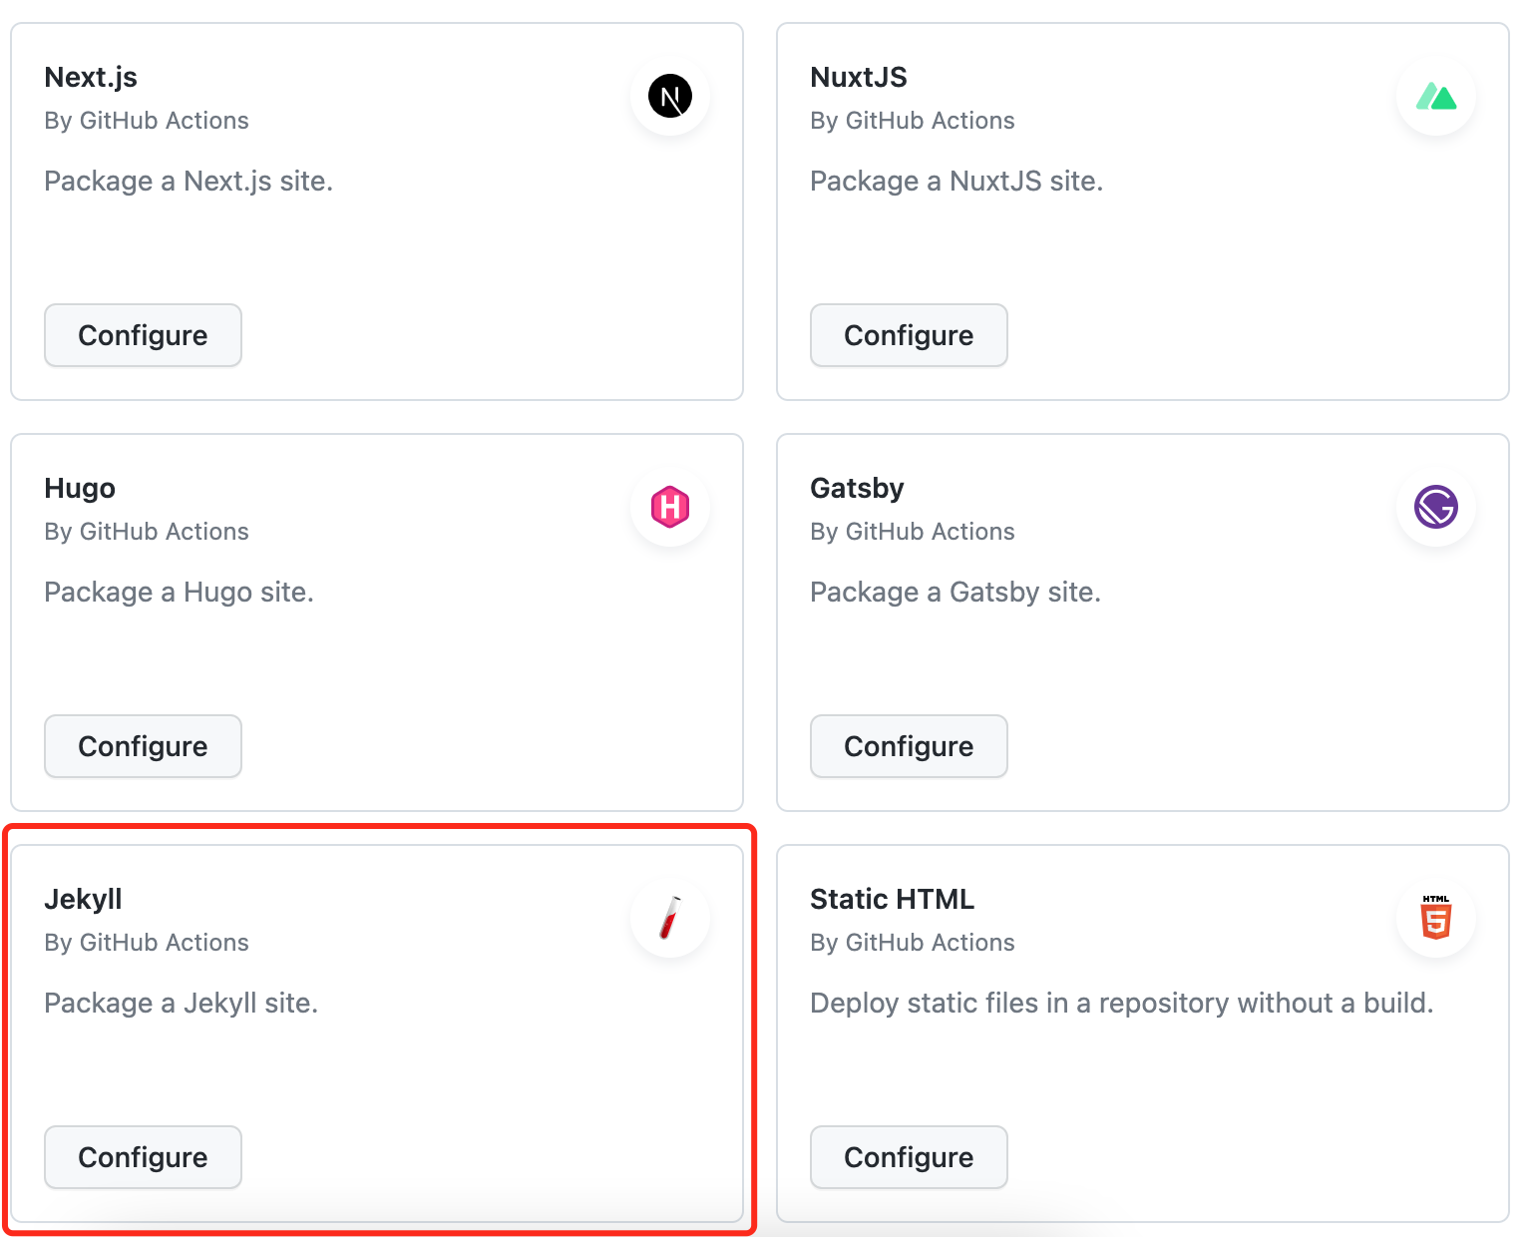Click 'Deploy static files' description text
The height and width of the screenshot is (1237, 1526).
[x=1122, y=1004]
